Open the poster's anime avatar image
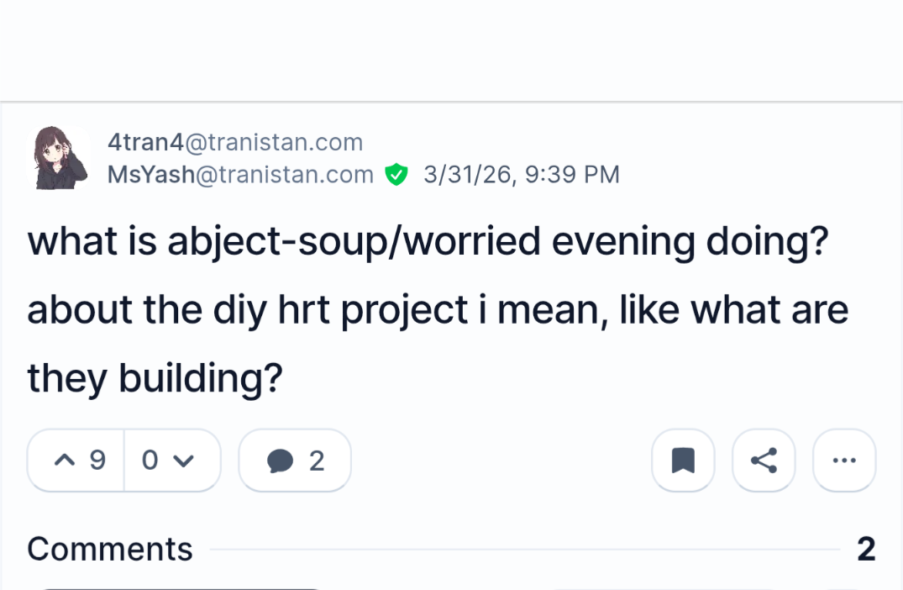 [x=60, y=158]
